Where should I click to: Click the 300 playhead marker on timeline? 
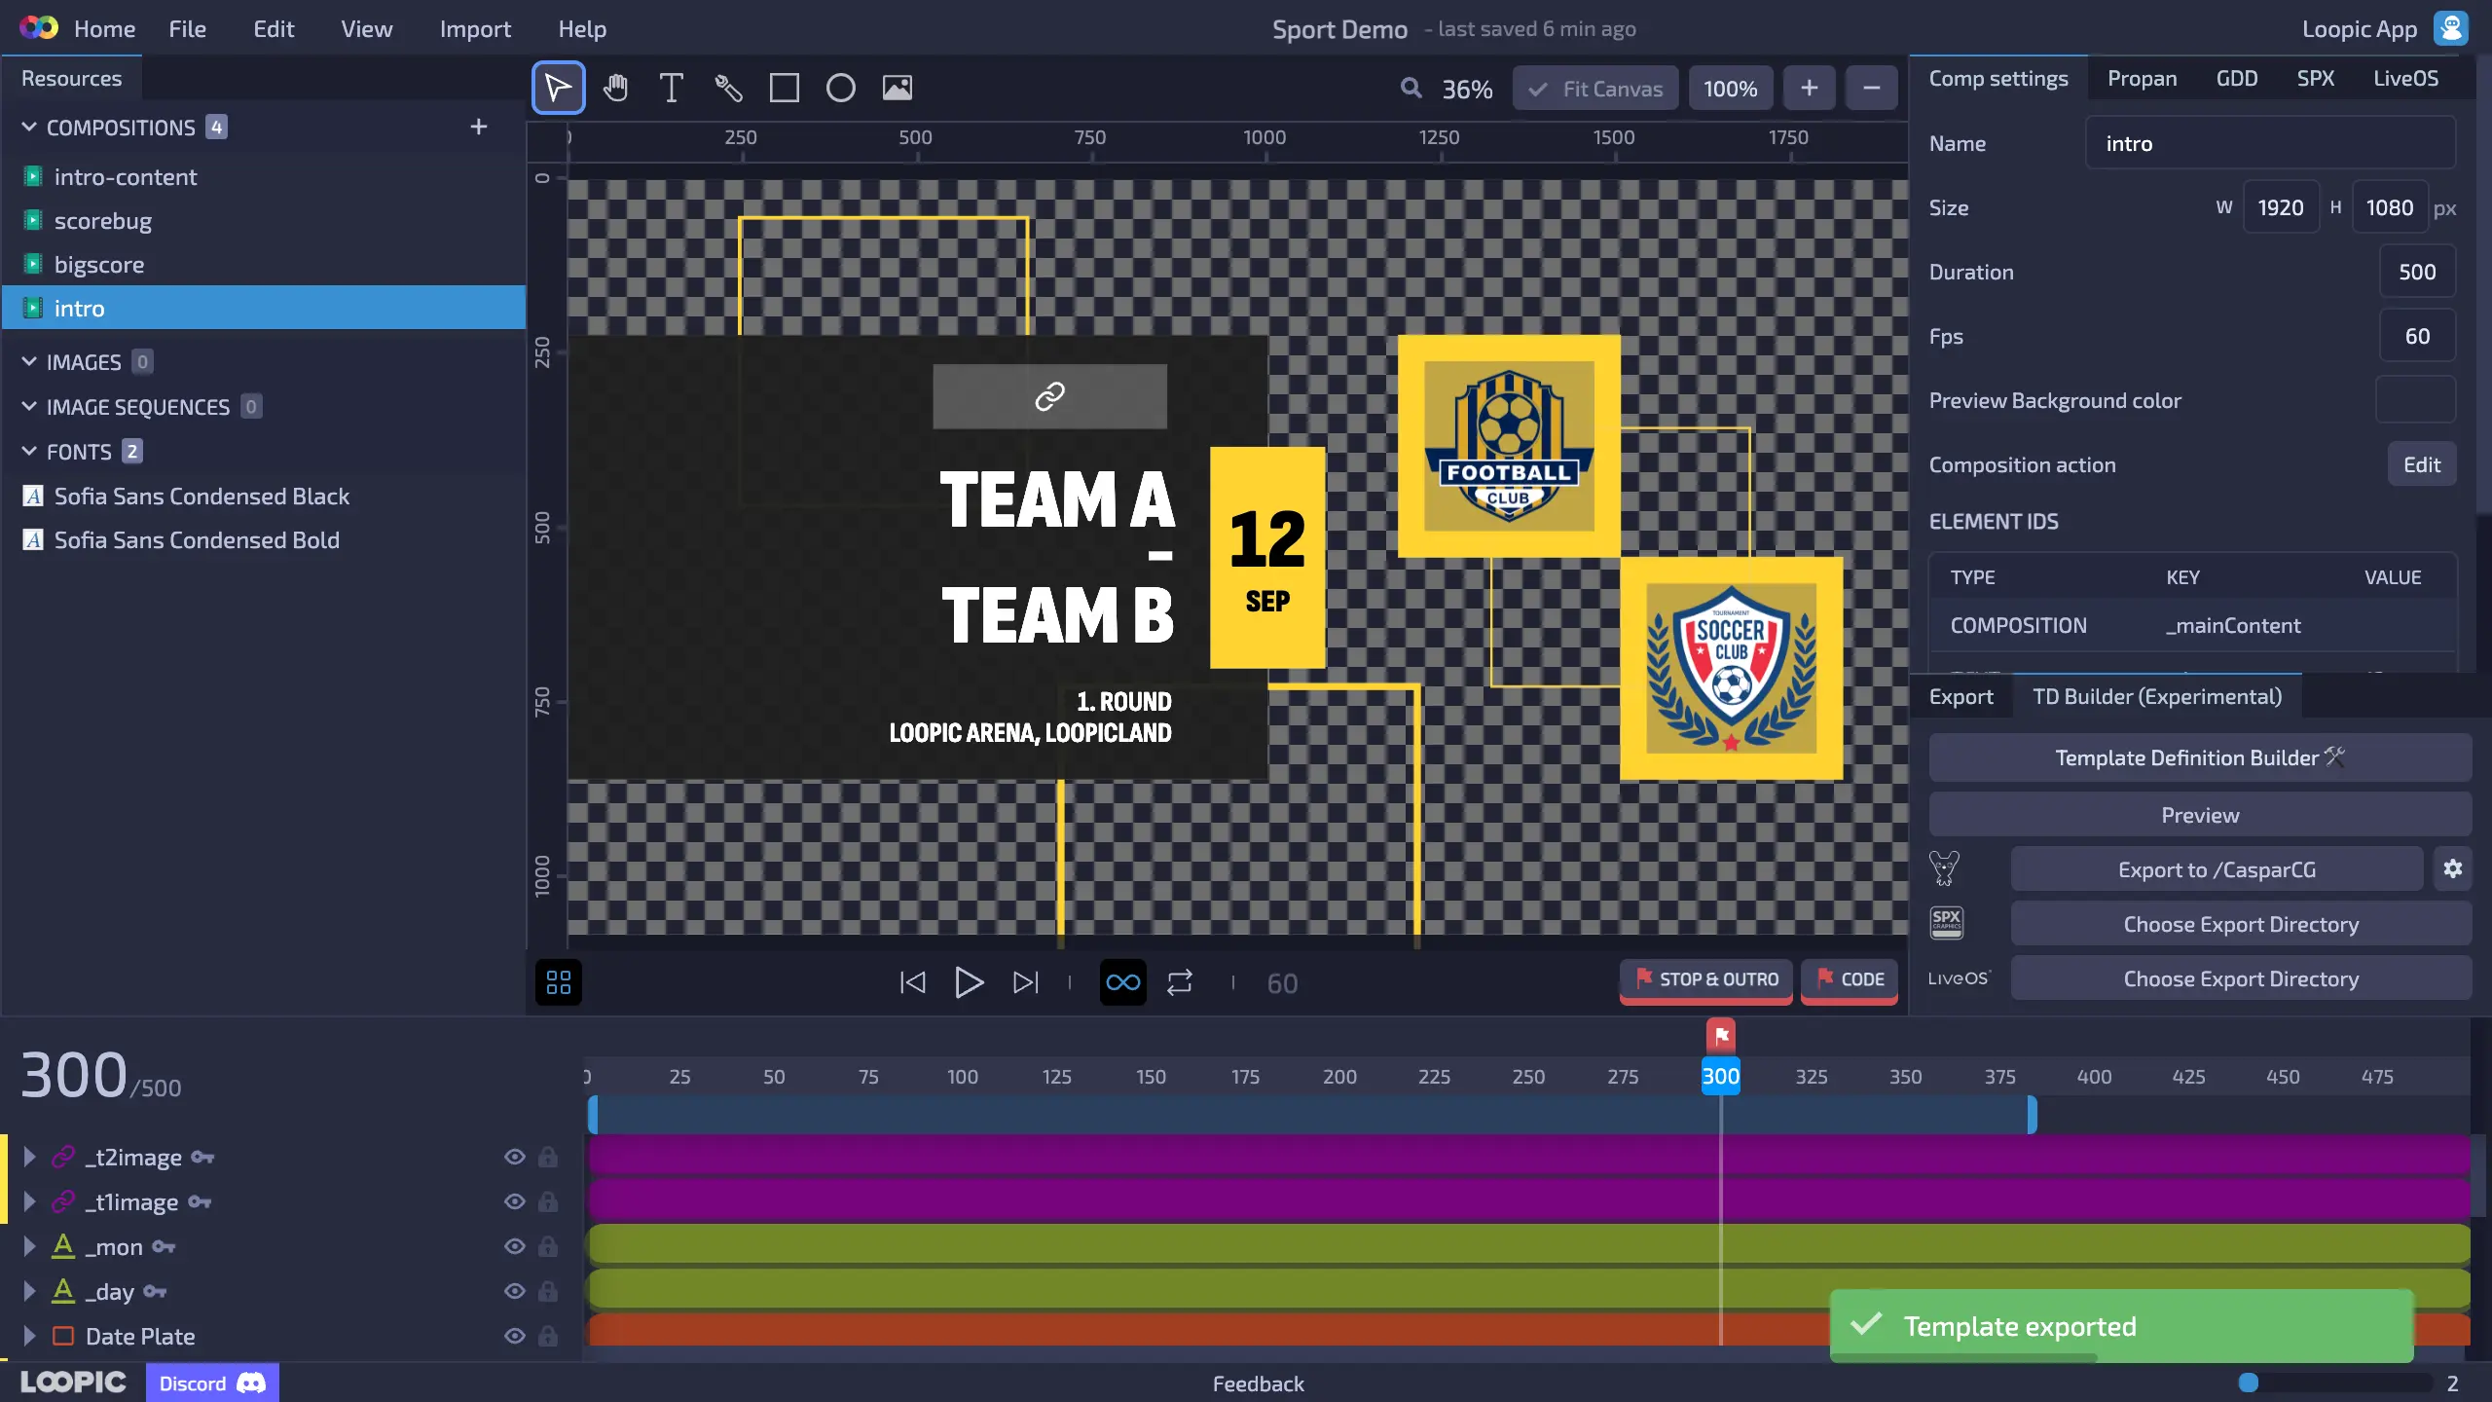(1720, 1076)
